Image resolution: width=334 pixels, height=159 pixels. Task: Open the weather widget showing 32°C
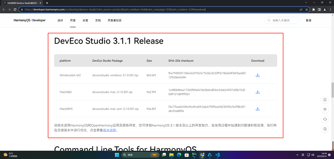pos(11,155)
